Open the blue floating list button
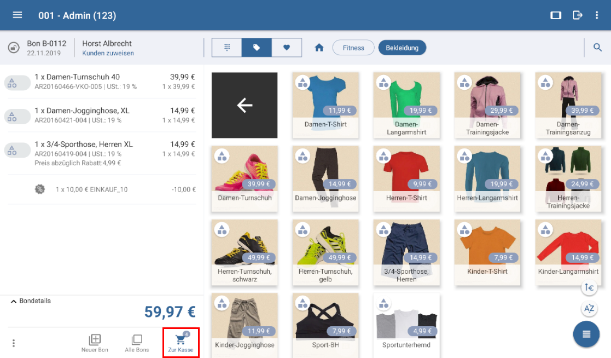The image size is (611, 358). point(586,334)
